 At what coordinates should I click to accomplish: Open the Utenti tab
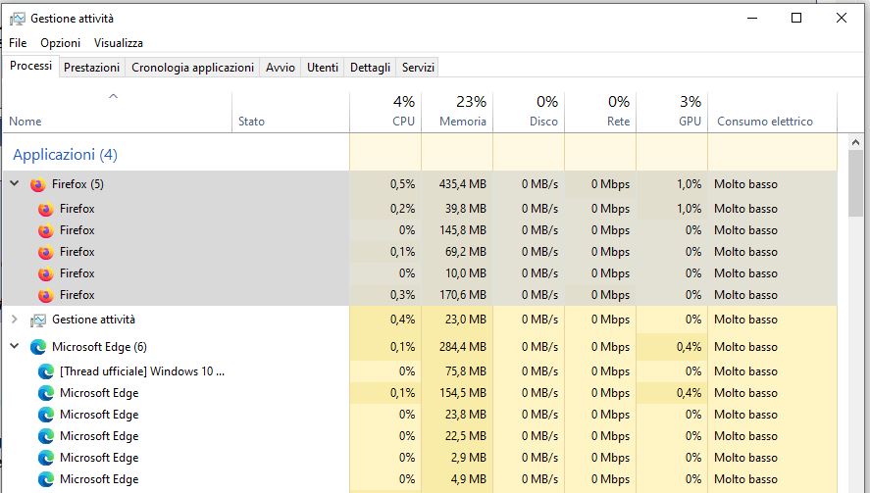(x=323, y=67)
